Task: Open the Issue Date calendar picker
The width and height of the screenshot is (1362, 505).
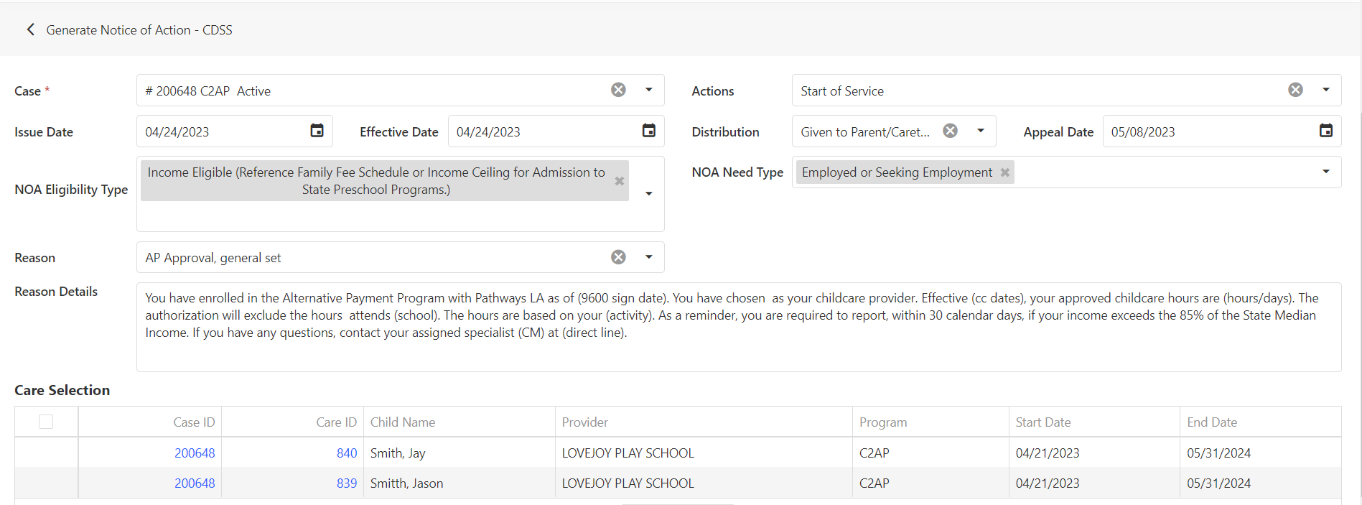Action: point(317,131)
